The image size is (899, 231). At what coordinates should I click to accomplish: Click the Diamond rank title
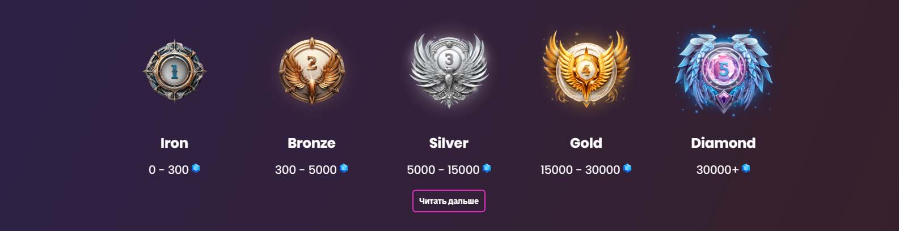click(723, 143)
